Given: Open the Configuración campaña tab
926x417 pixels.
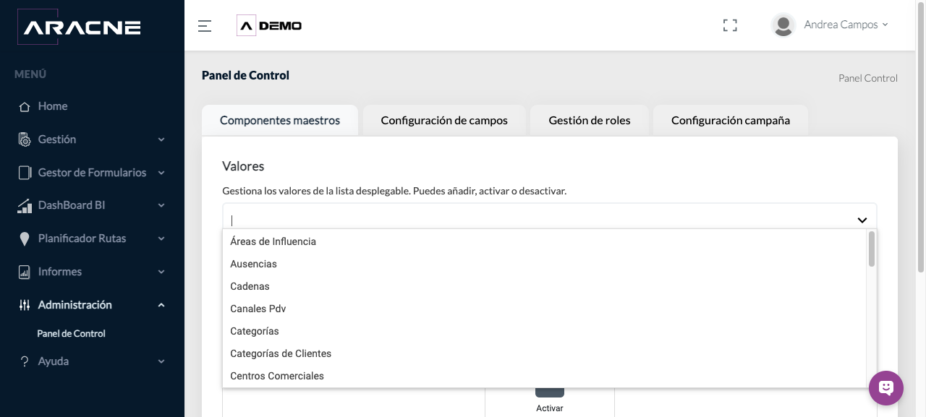Looking at the screenshot, I should pos(731,121).
